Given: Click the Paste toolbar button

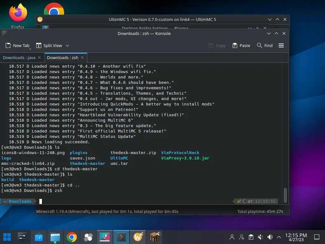Looking at the screenshot, I should pyautogui.click(x=241, y=46).
